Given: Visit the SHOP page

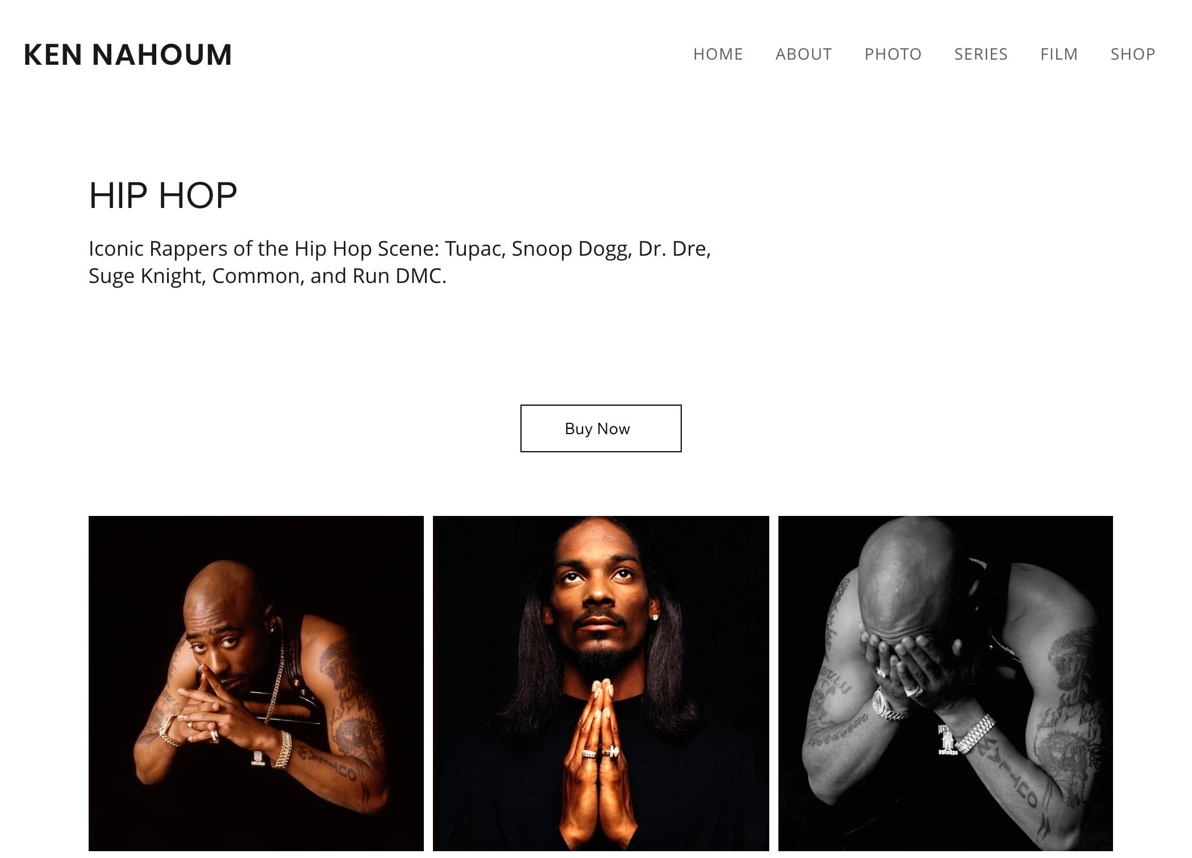Looking at the screenshot, I should (1132, 54).
